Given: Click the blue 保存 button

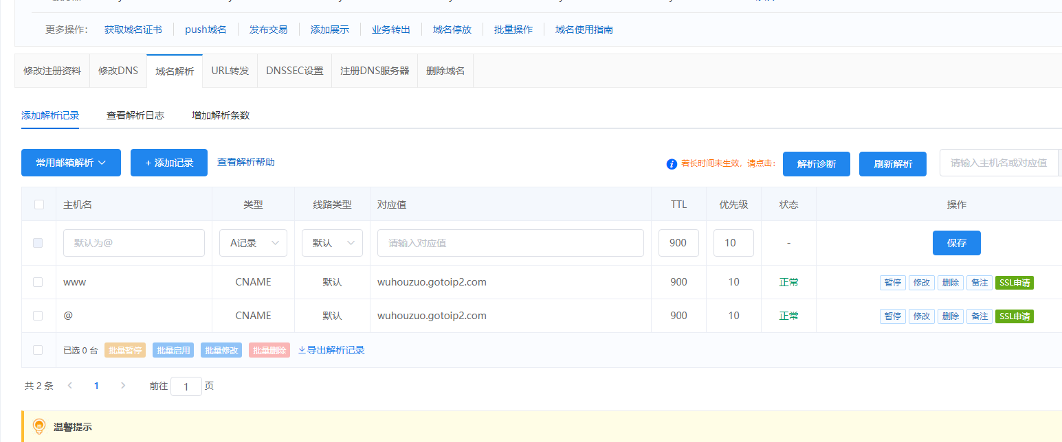Looking at the screenshot, I should pyautogui.click(x=956, y=243).
